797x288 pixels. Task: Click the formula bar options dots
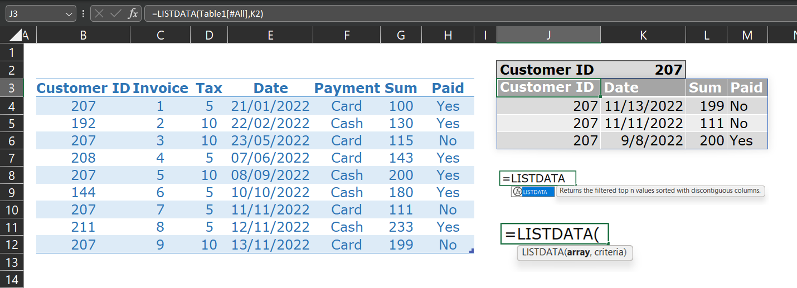[x=84, y=14]
